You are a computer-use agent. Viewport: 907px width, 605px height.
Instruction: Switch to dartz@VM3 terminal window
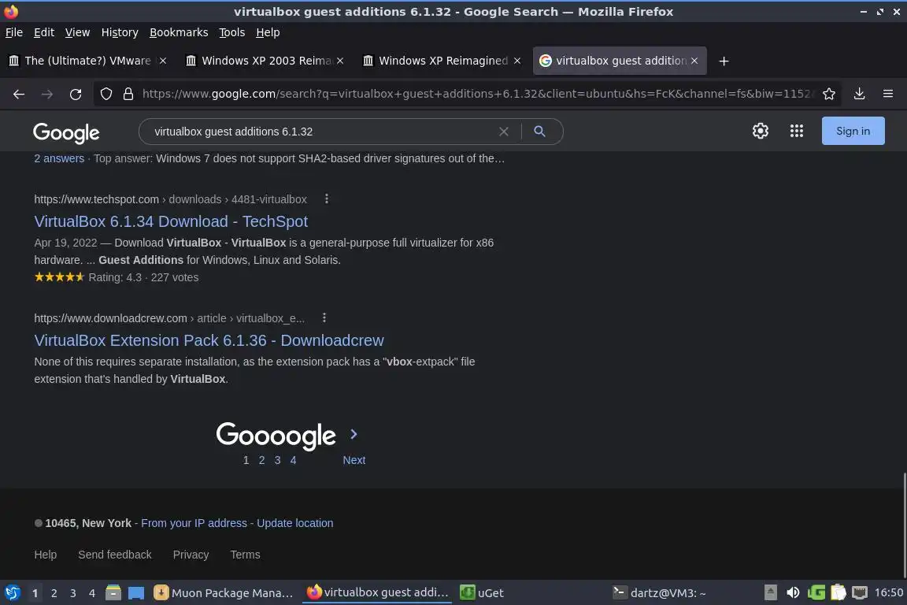coord(660,593)
